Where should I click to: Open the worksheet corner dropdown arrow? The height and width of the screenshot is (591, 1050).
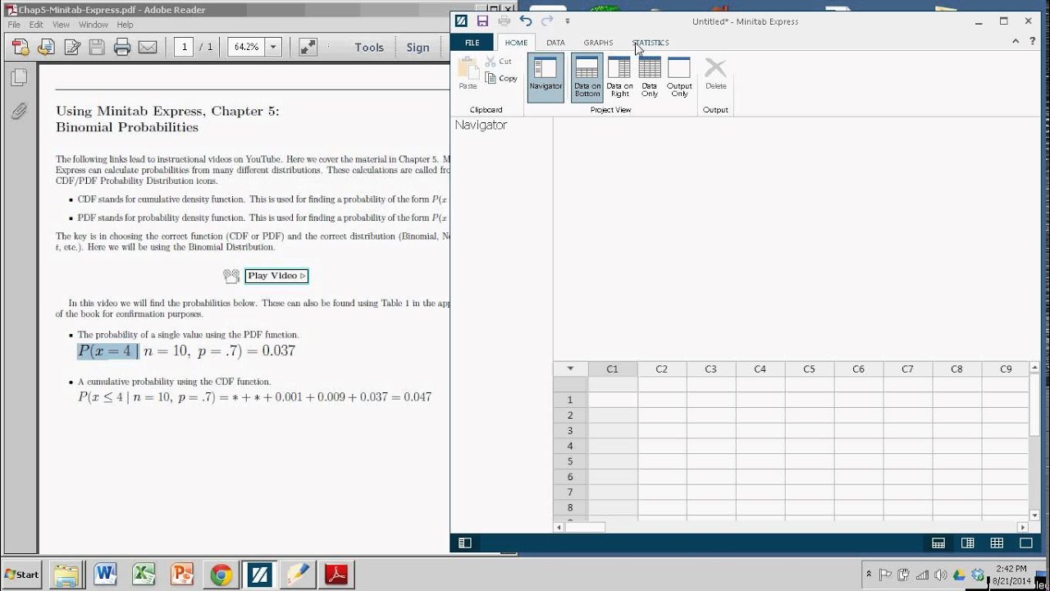pos(570,369)
